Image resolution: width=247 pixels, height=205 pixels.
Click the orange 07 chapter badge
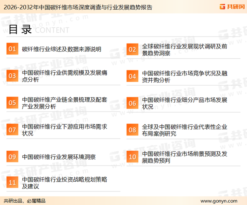(12, 130)
